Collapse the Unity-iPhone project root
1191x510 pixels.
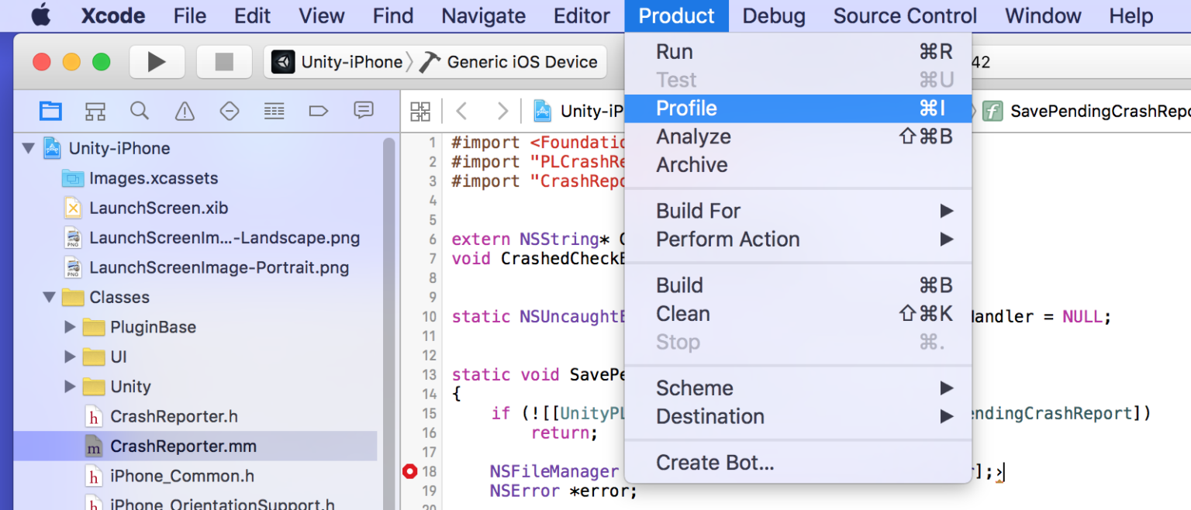29,148
